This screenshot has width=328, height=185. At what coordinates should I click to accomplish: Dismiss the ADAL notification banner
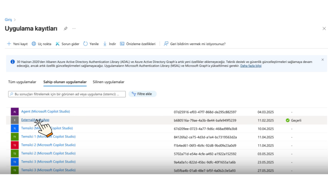323,60
